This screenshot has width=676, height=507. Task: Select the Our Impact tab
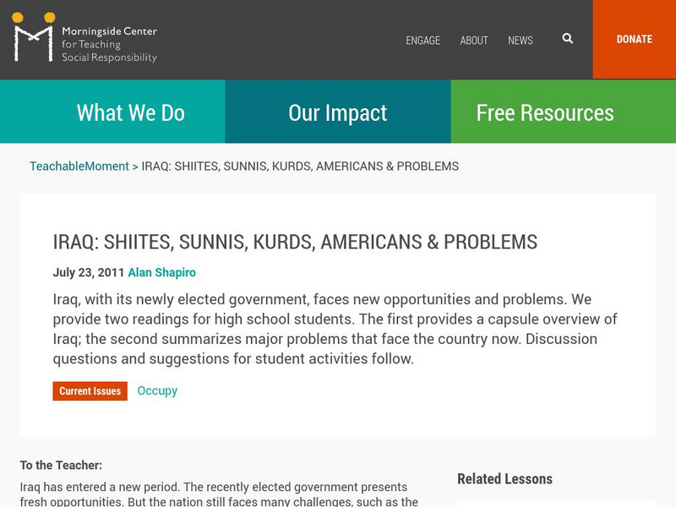tap(337, 112)
